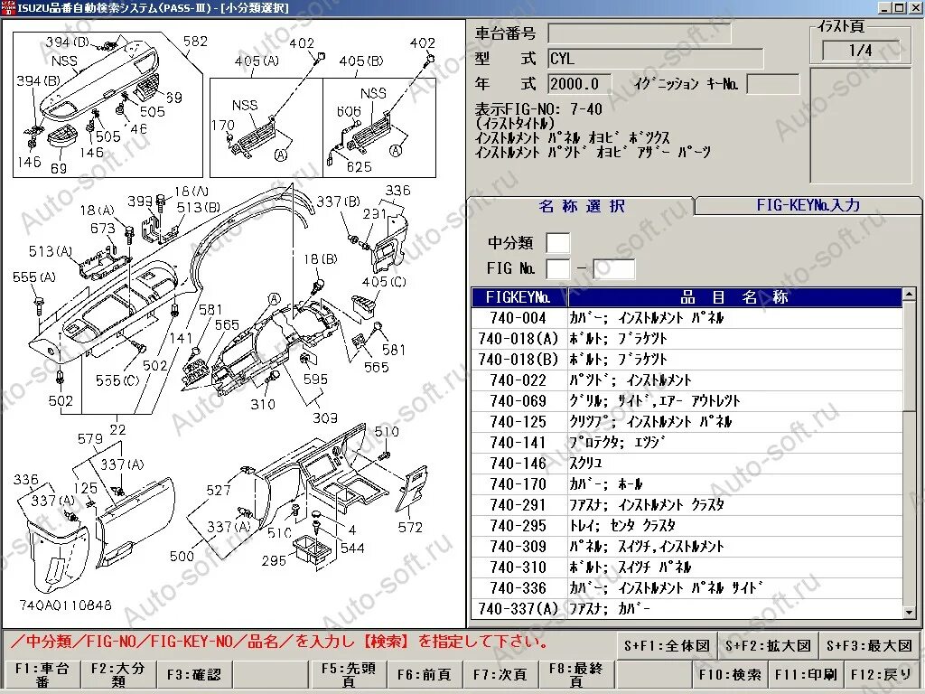Click the 車台番号 input field
Viewport: 925px width, 694px height.
click(x=640, y=33)
